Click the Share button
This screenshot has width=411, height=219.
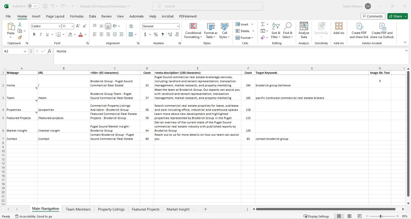[396, 16]
